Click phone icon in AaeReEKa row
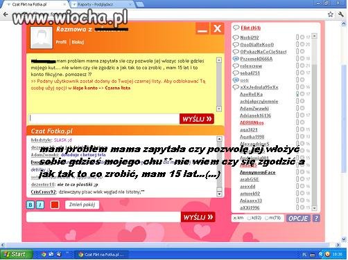Screen dimensions: 348x260 (297, 94)
